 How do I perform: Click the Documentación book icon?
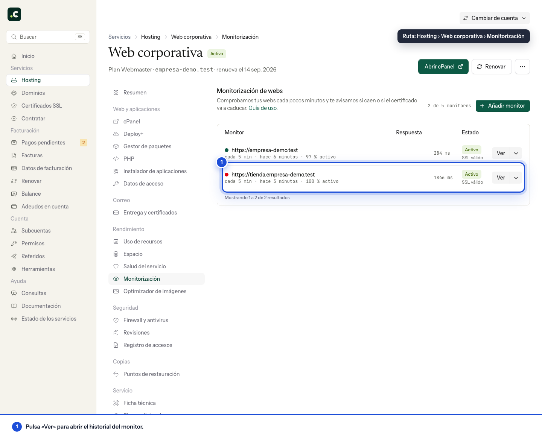pyautogui.click(x=14, y=306)
